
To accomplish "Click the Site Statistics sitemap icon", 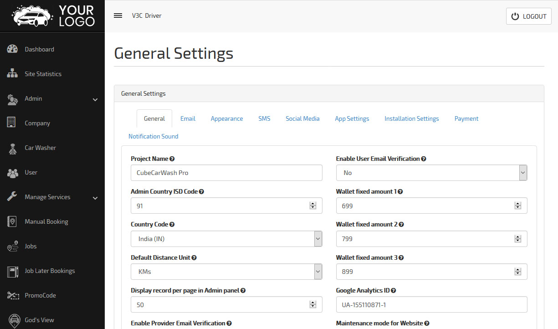I will [12, 74].
